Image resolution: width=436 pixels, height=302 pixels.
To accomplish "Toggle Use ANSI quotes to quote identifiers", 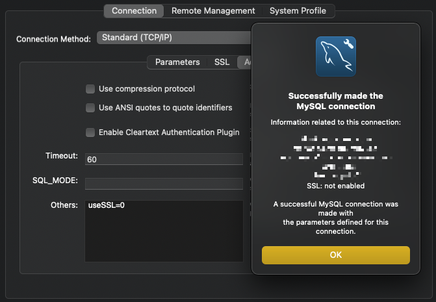I will (x=90, y=108).
